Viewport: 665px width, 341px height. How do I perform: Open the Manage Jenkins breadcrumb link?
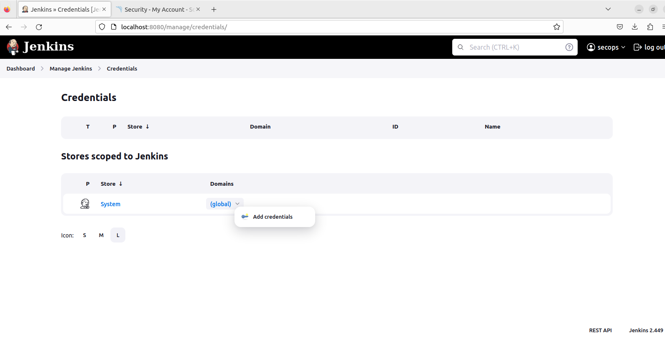[71, 68]
